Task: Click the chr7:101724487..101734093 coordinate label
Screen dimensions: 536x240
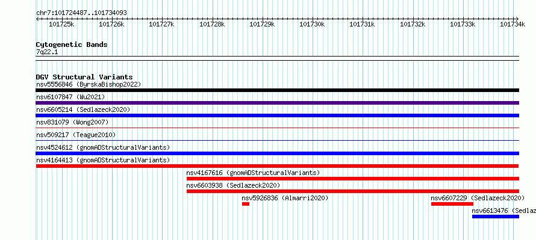Action: [81, 13]
